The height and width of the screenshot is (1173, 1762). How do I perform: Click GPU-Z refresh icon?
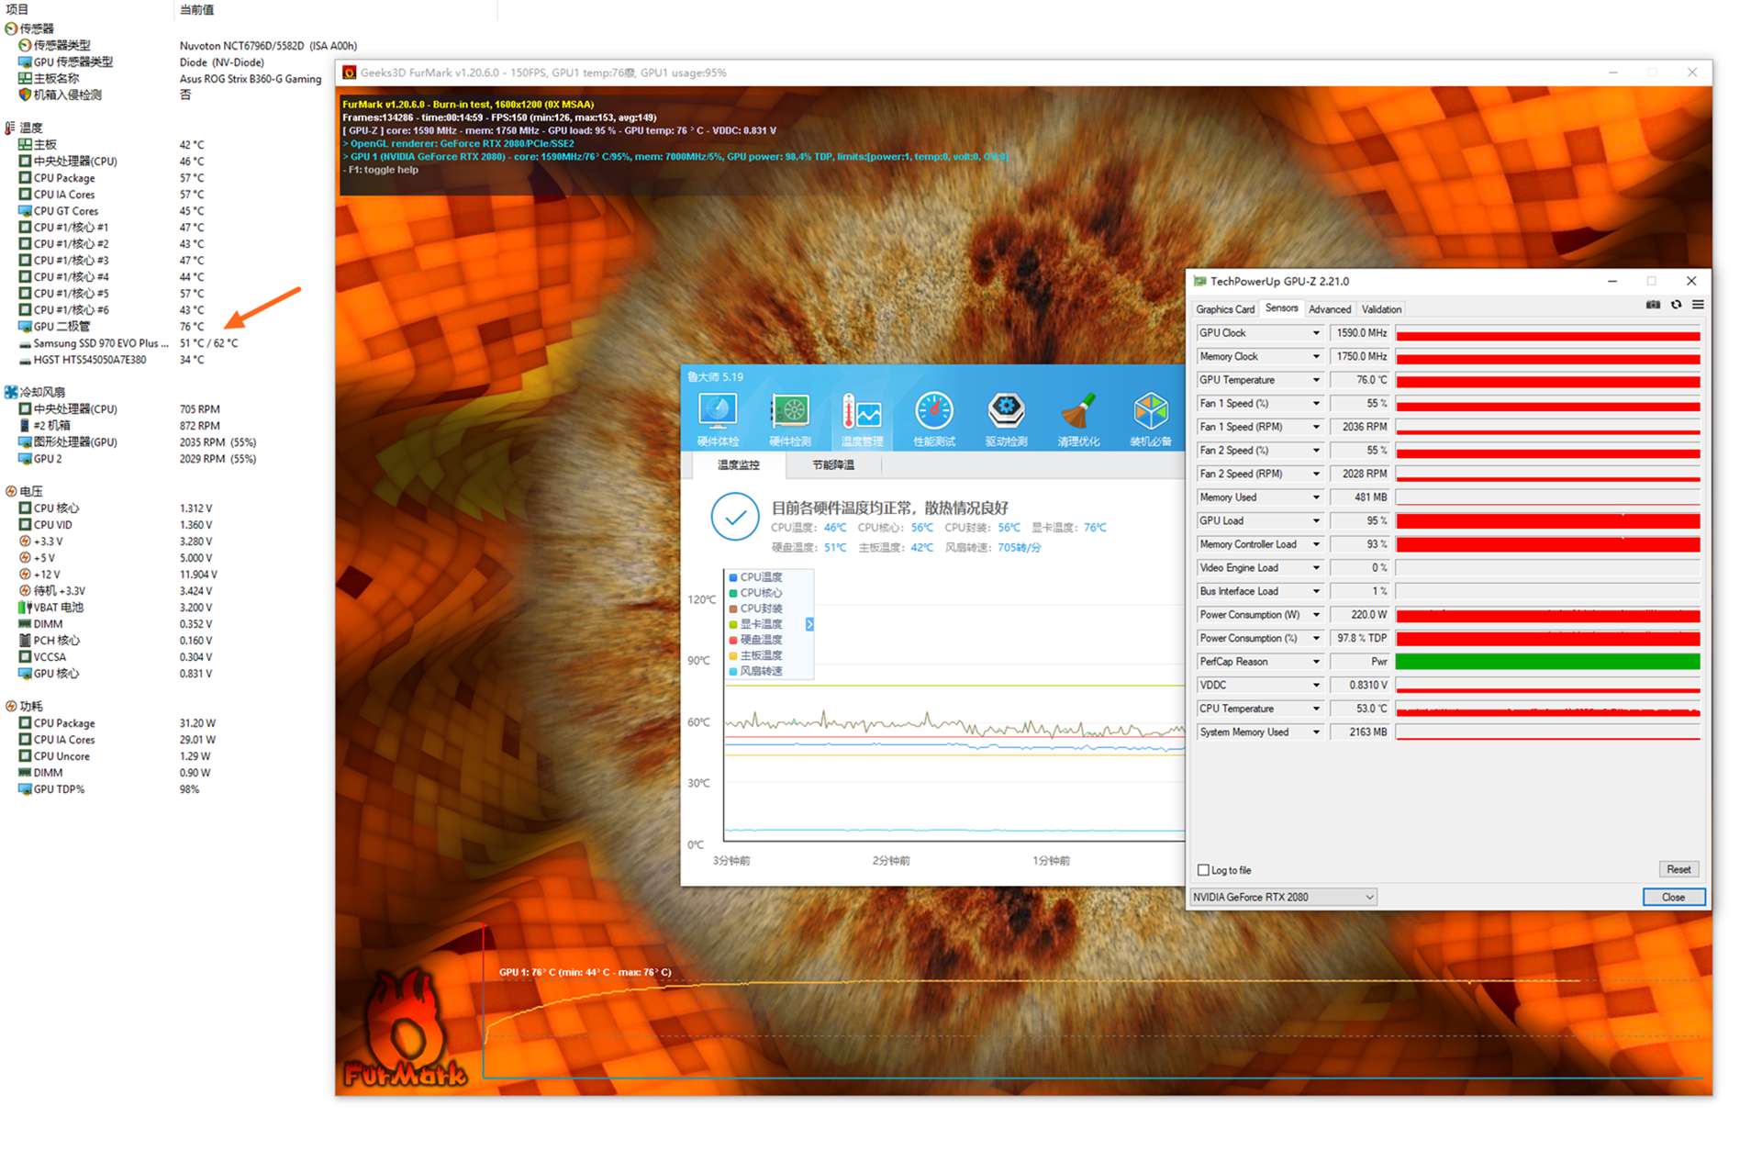click(1676, 305)
